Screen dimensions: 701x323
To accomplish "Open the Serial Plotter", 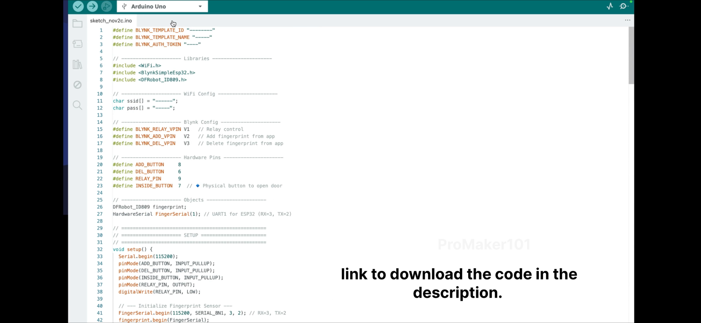I will pos(610,6).
